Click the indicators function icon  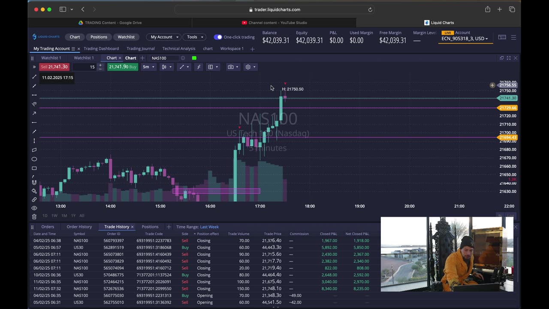pyautogui.click(x=199, y=67)
